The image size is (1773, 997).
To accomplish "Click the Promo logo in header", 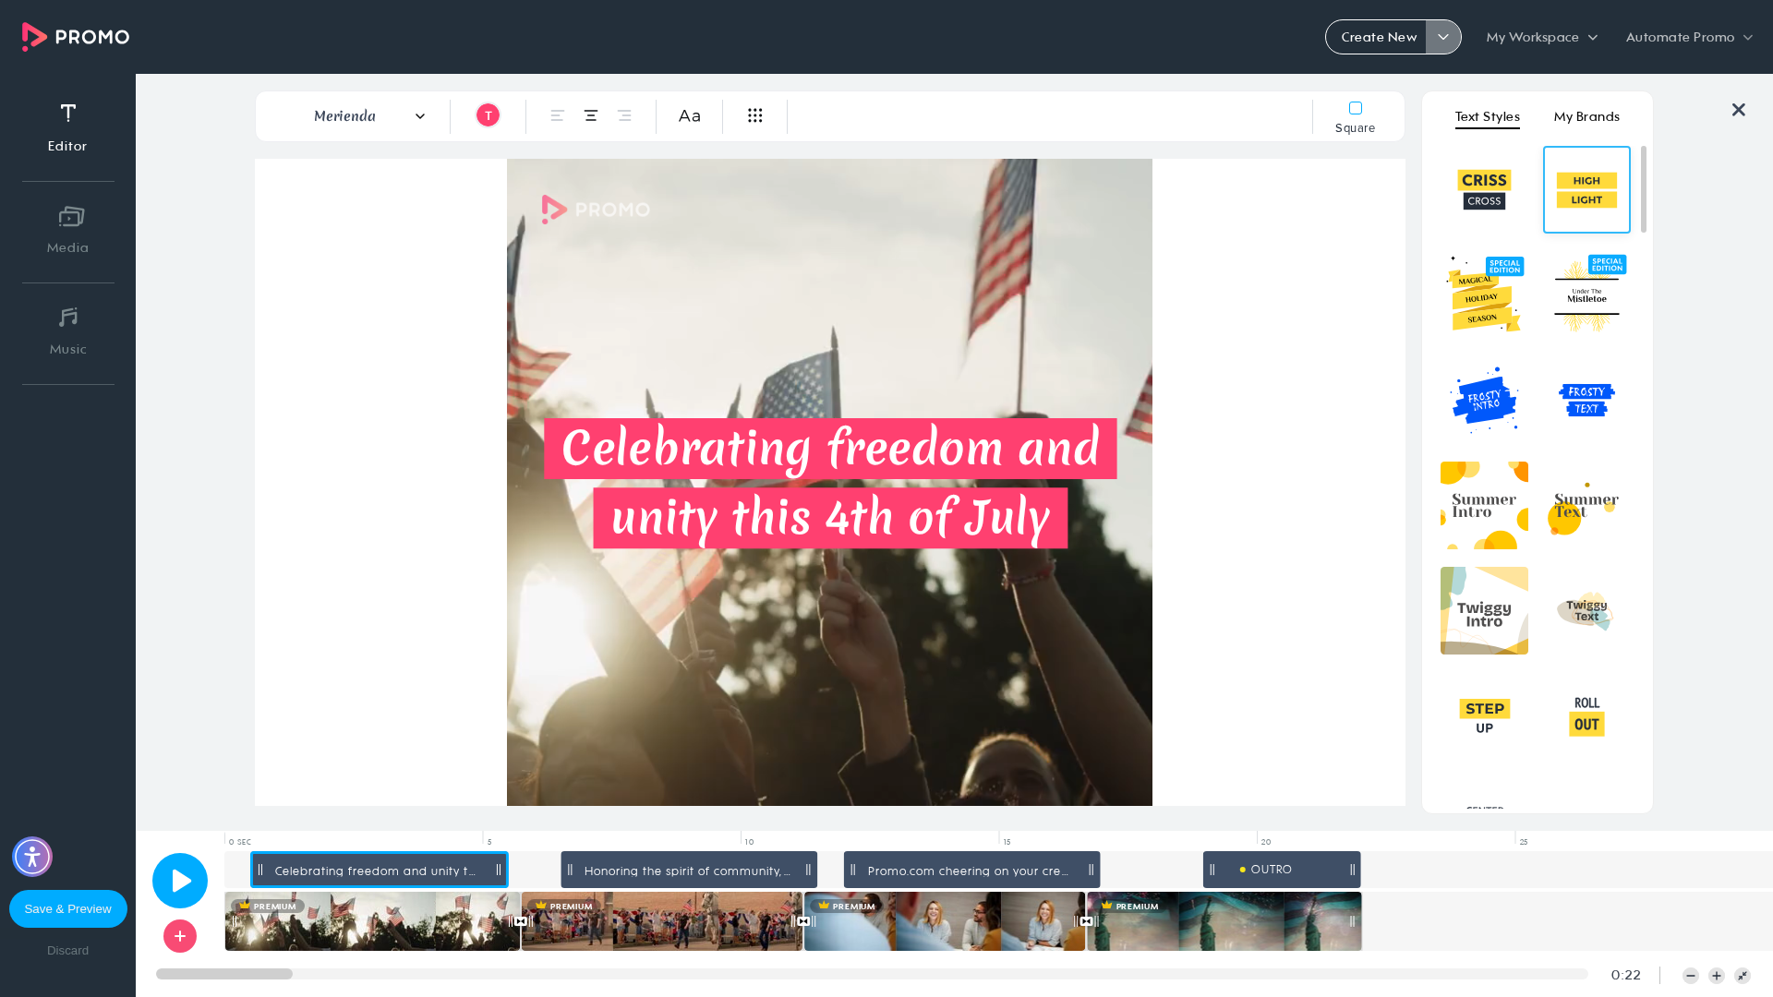I will [x=76, y=37].
